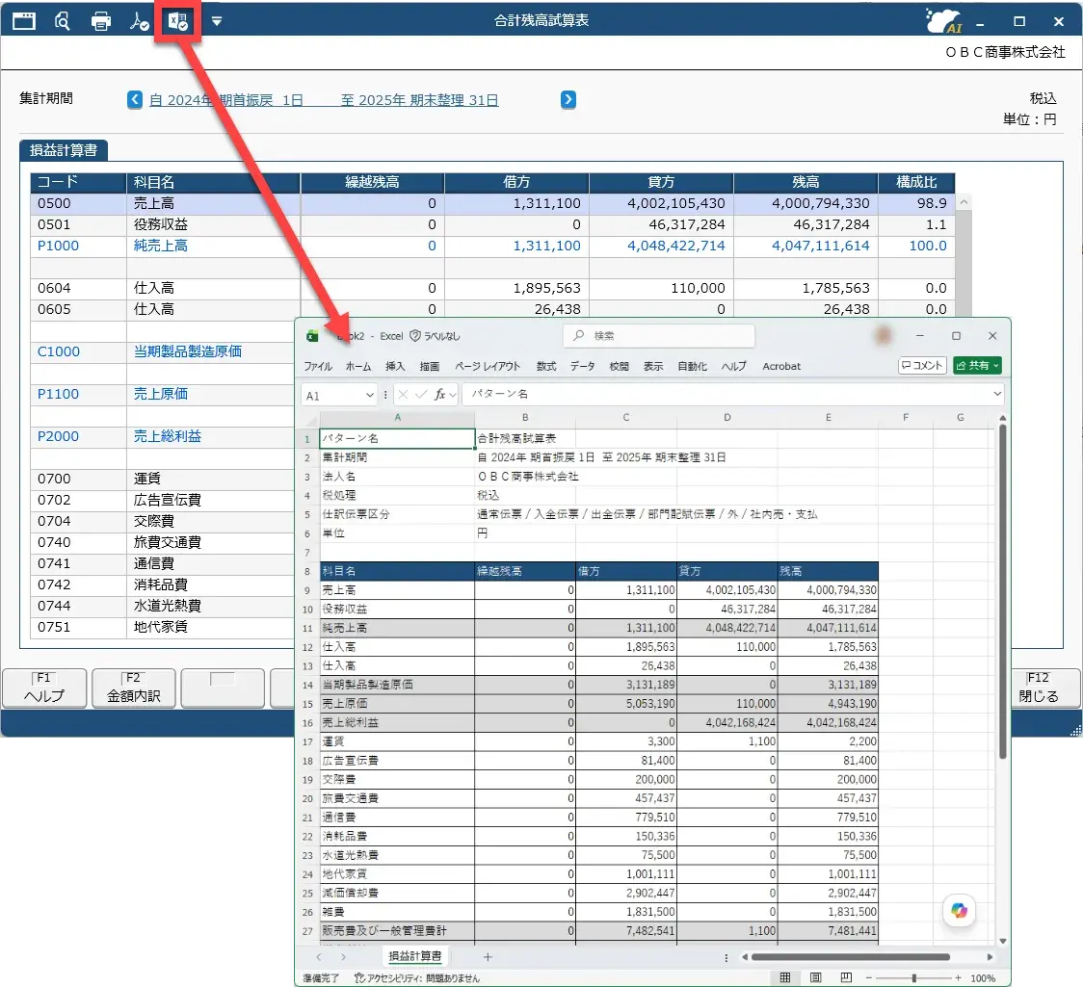The height and width of the screenshot is (987, 1083).
Task: Click the zoom in plus button
Action: coord(959,978)
